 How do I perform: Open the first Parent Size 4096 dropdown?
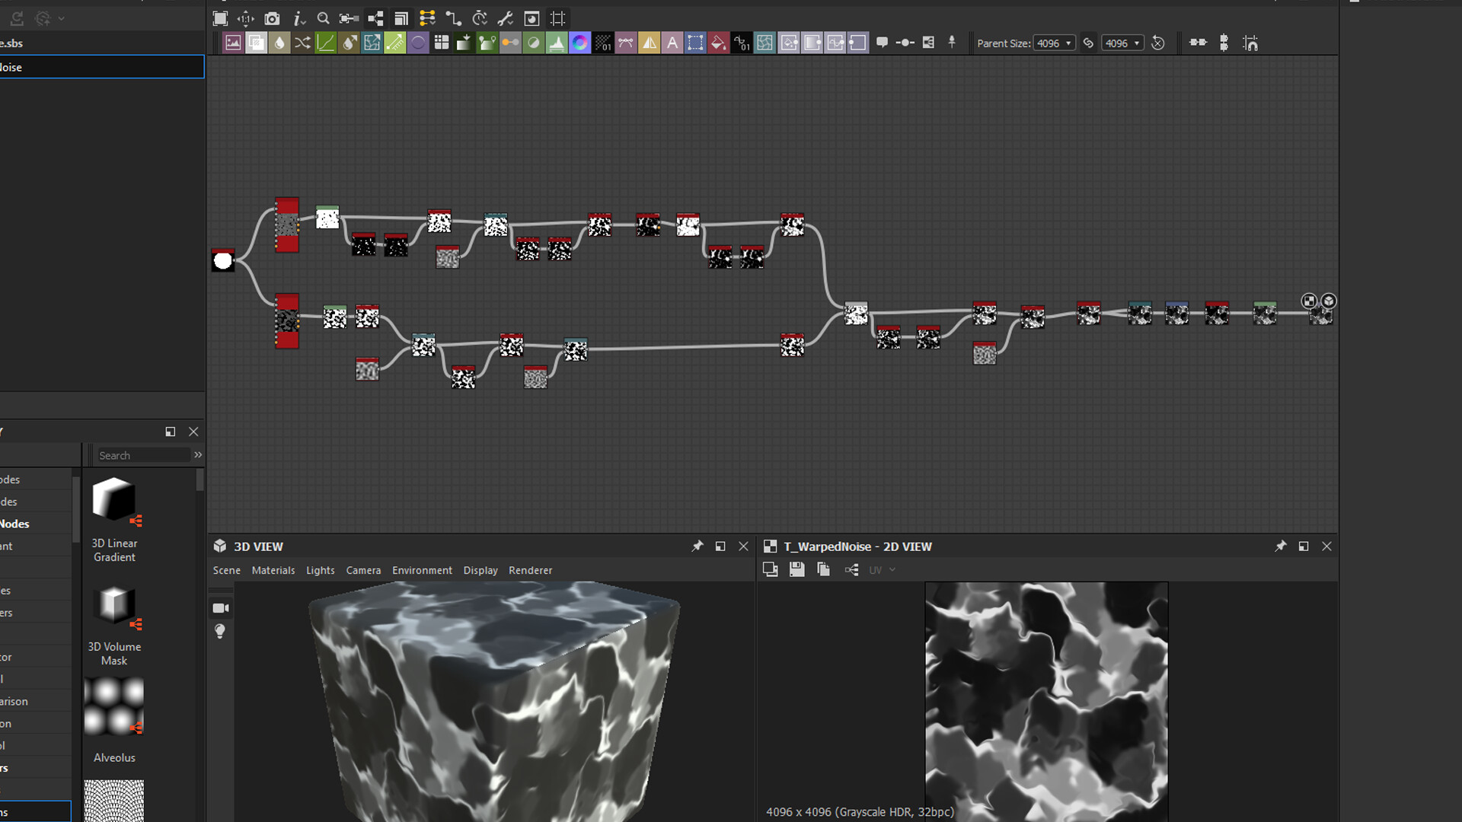(1054, 43)
